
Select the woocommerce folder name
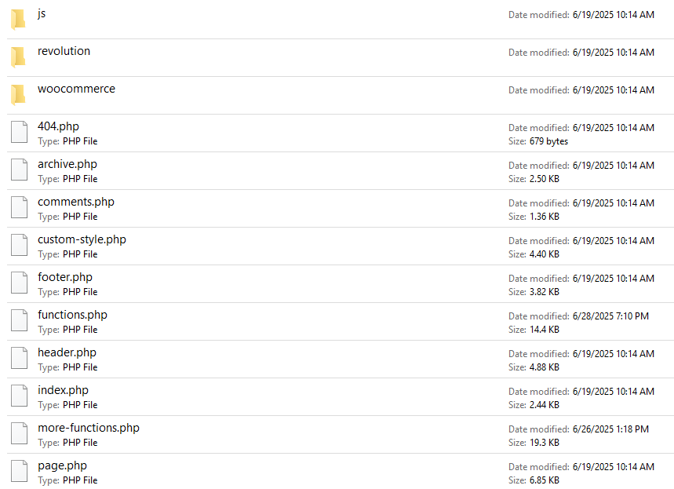[76, 89]
